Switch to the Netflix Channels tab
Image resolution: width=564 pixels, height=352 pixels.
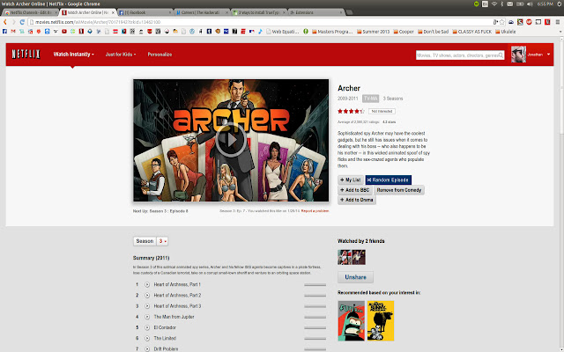point(31,12)
